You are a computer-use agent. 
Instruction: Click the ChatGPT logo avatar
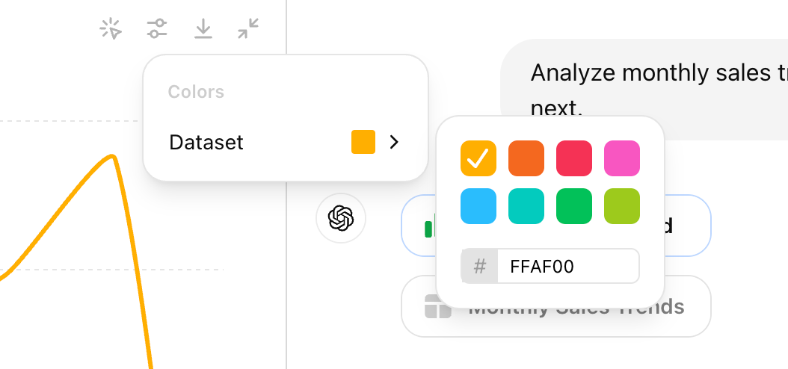pyautogui.click(x=341, y=218)
